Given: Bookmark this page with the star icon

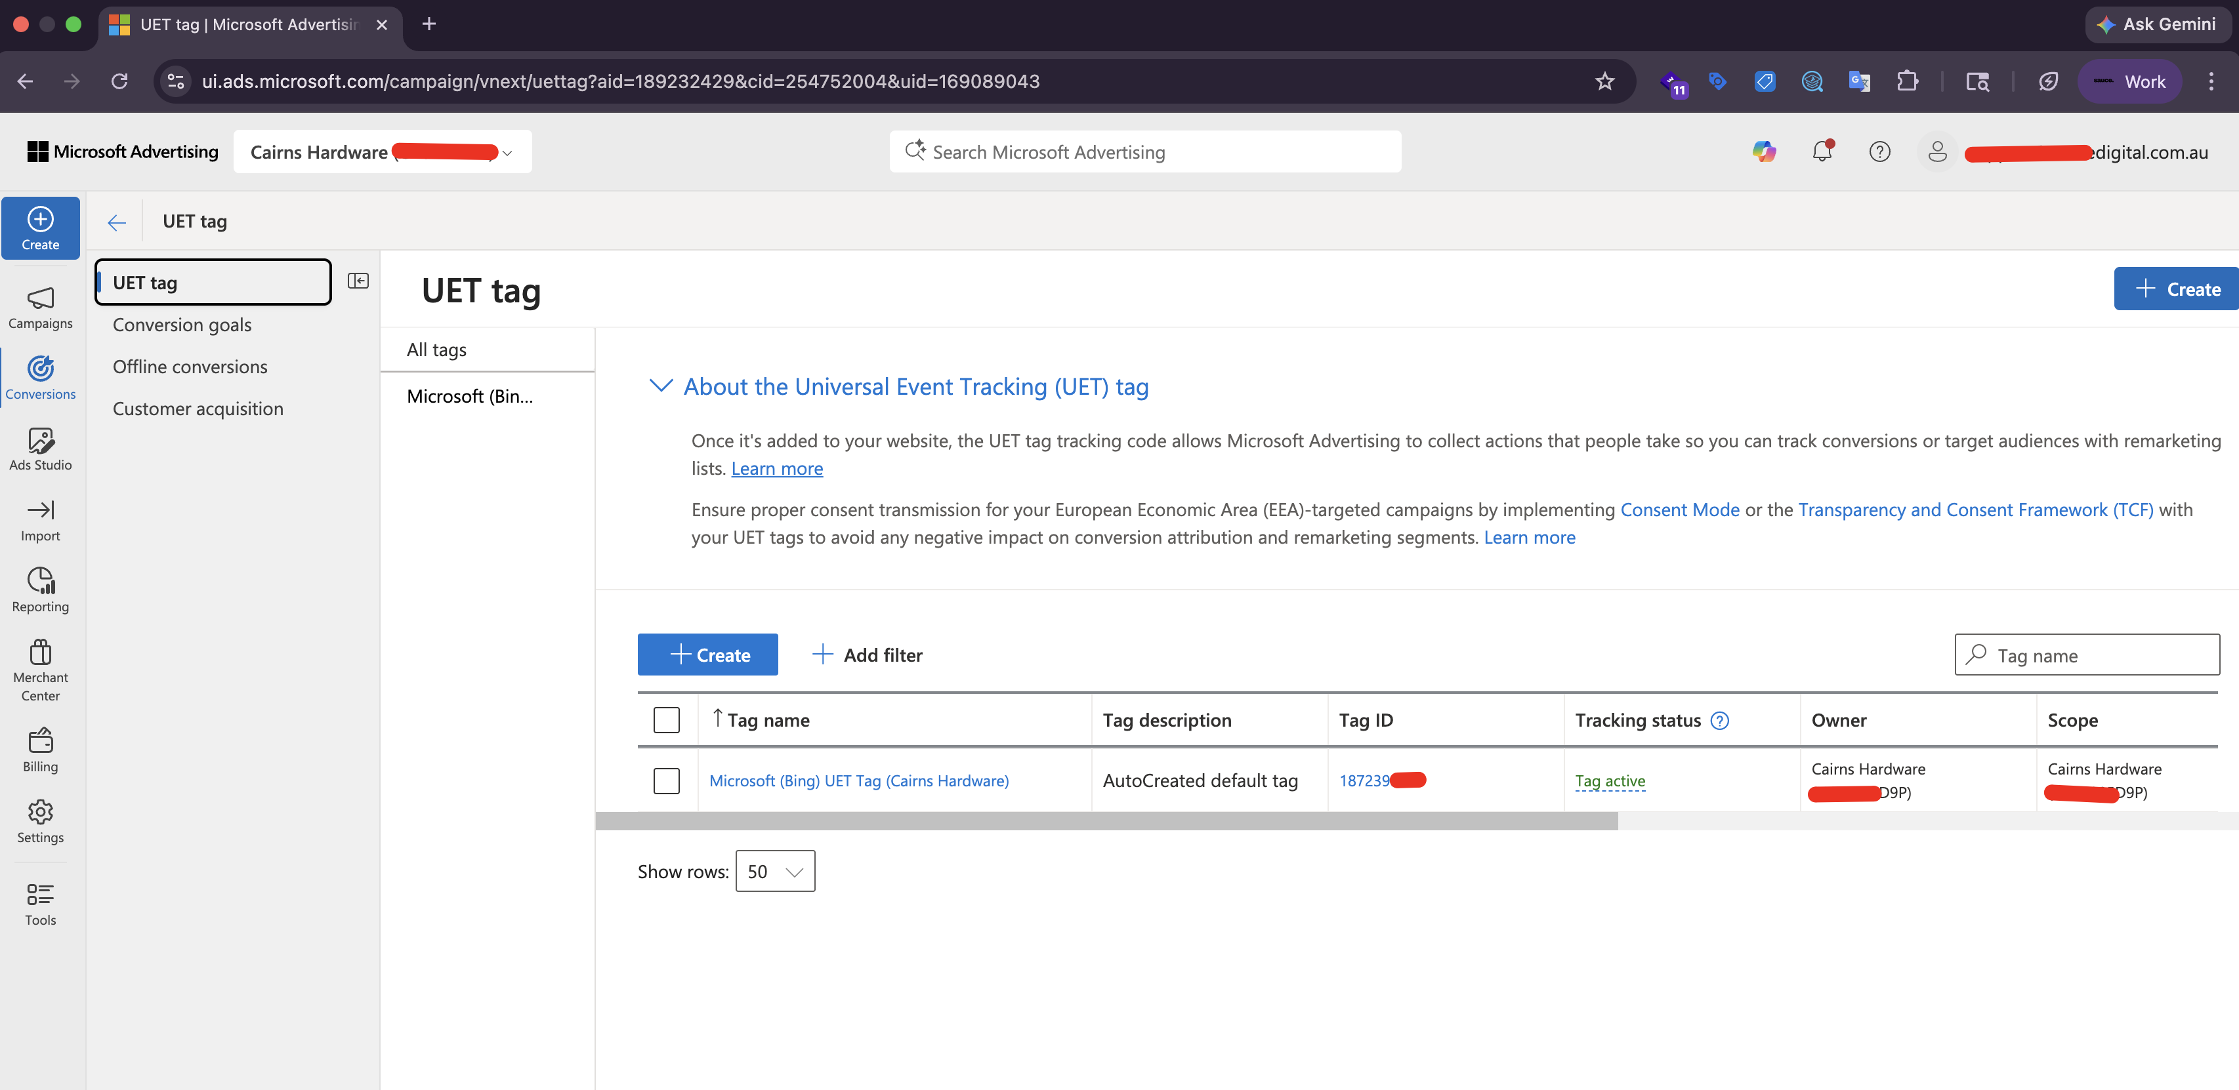Looking at the screenshot, I should point(1604,81).
